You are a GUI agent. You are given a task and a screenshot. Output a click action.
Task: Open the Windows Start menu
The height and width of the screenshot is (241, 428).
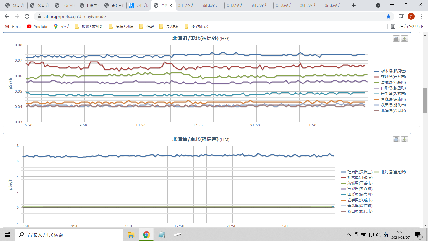pyautogui.click(x=8, y=235)
